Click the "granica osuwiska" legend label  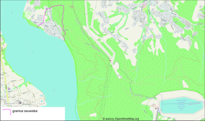pyautogui.click(x=25, y=112)
